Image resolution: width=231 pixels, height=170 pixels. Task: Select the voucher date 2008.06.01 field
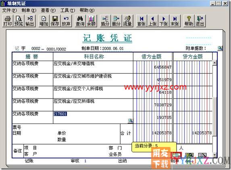[x=113, y=48]
